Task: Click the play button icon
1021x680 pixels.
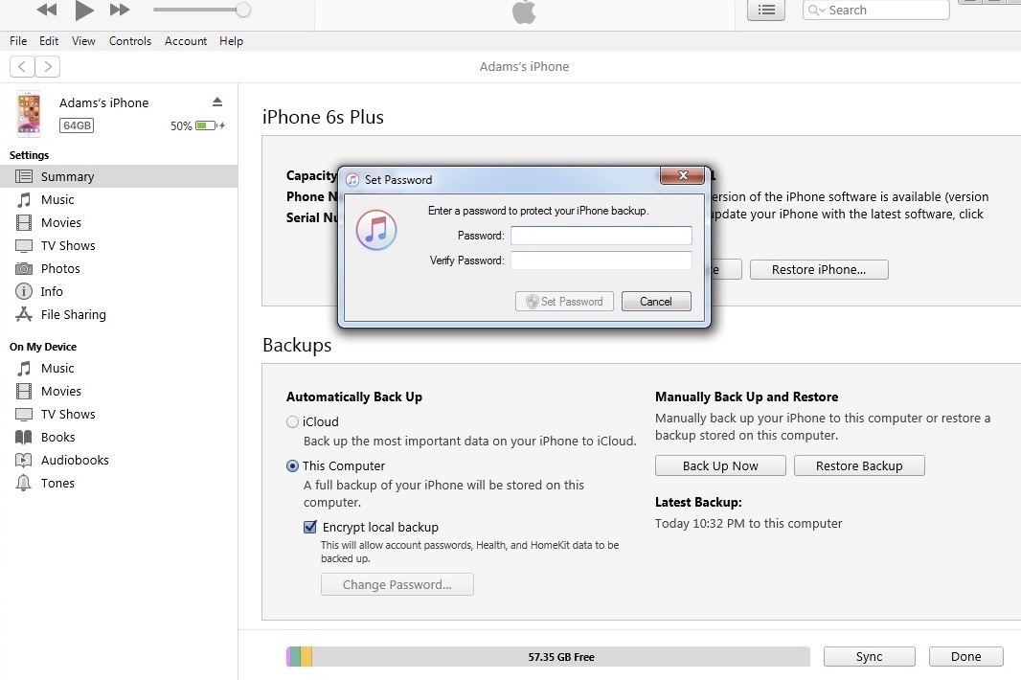Action: pyautogui.click(x=84, y=10)
